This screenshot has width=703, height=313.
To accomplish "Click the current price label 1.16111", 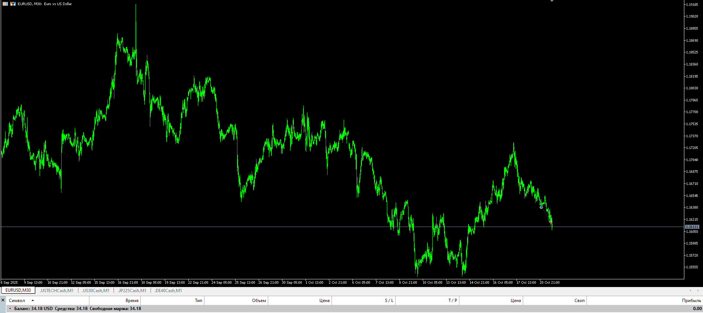I will 692,227.
